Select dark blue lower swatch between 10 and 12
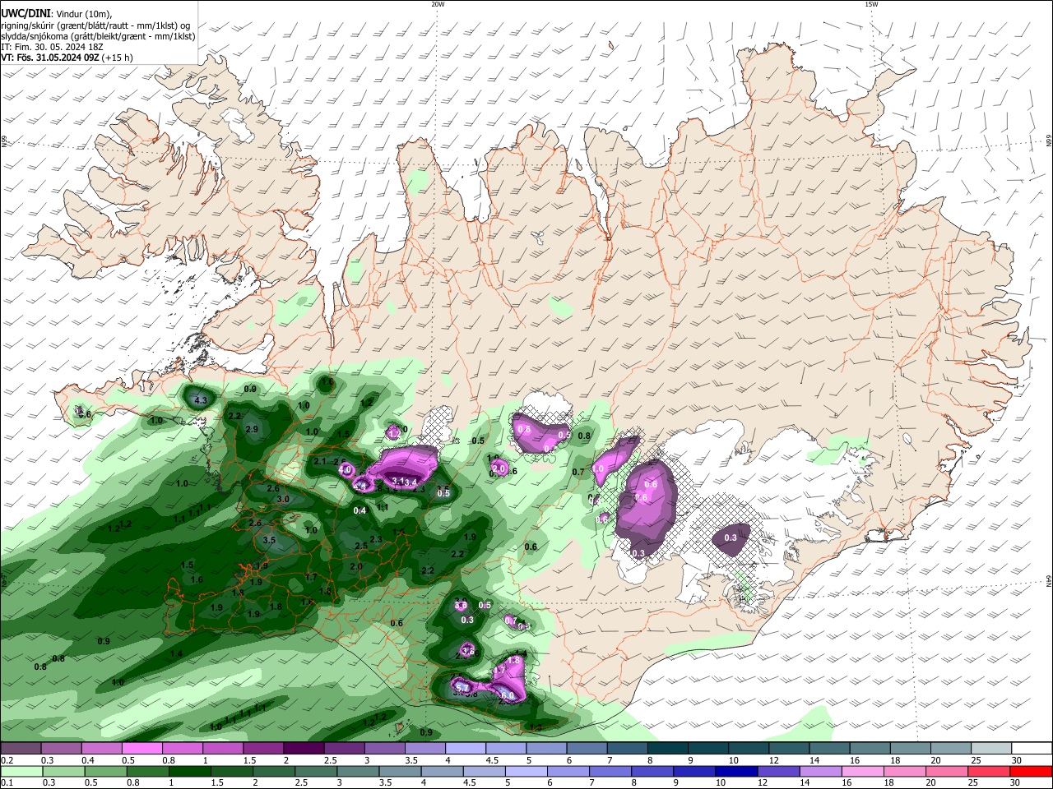The width and height of the screenshot is (1053, 789). pyautogui.click(x=735, y=771)
